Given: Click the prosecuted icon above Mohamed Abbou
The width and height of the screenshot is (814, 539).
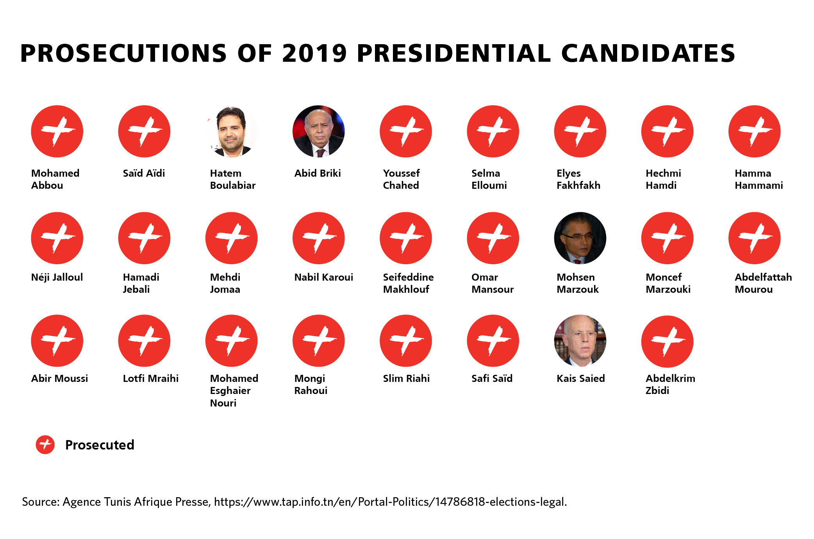Looking at the screenshot, I should 57,131.
